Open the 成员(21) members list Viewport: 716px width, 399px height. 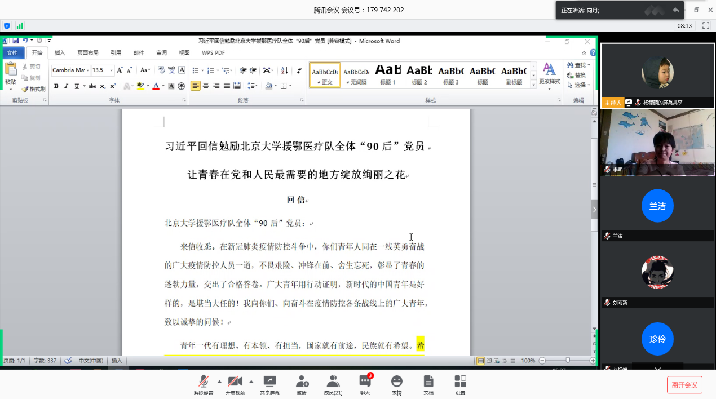[333, 384]
